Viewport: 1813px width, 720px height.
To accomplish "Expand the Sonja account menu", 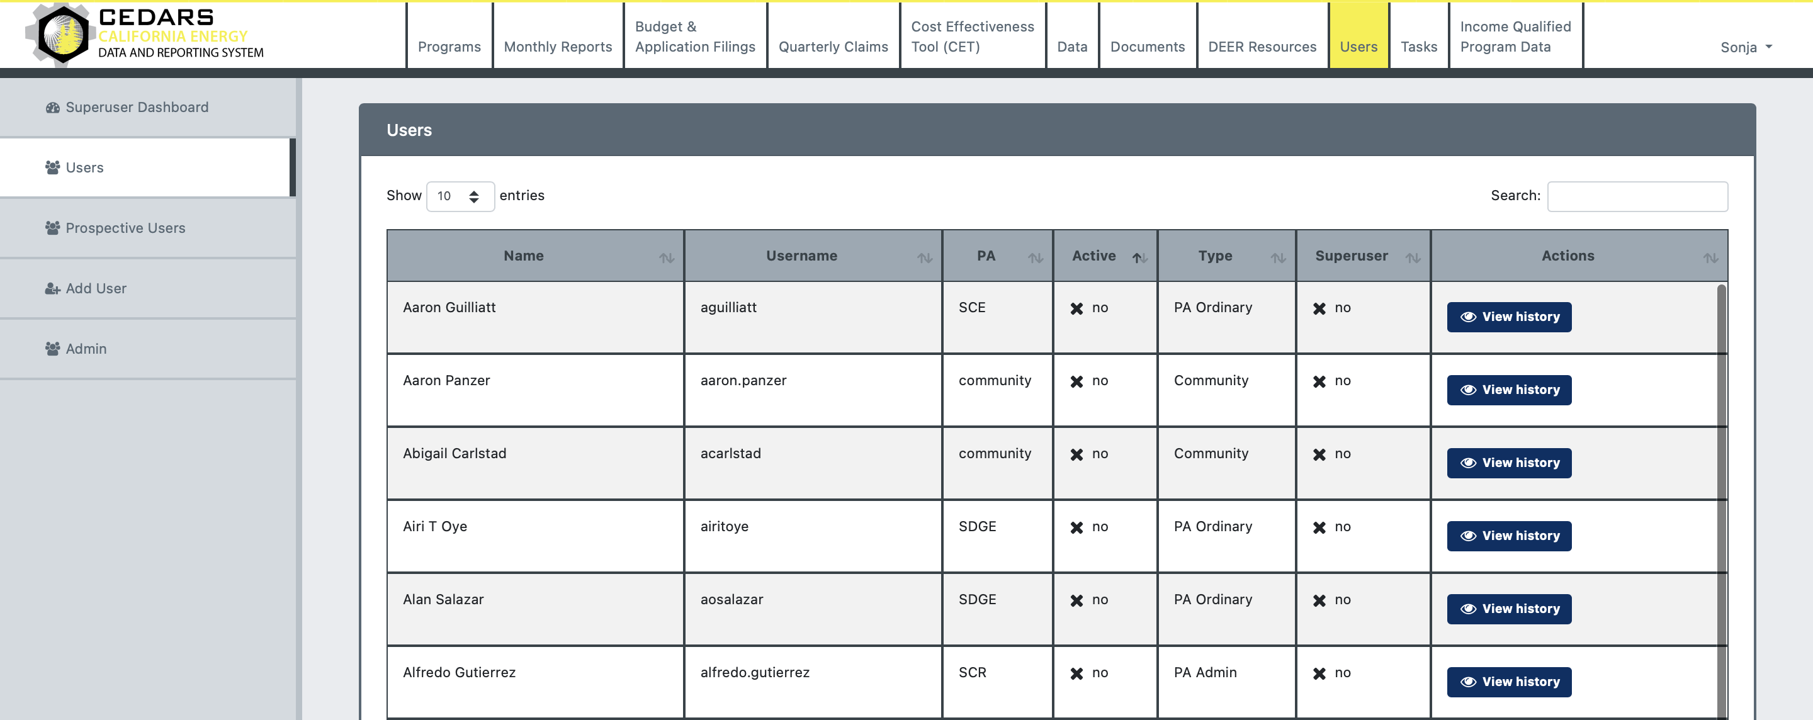I will (1746, 47).
